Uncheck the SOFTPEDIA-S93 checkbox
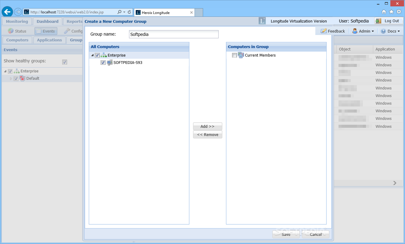The width and height of the screenshot is (405, 244). coord(103,63)
